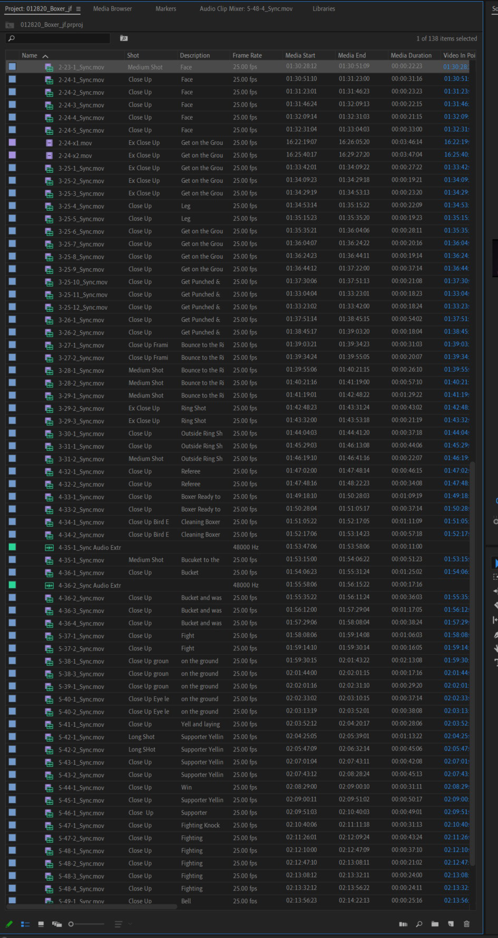Click '48000 Hz' of 4-36-2_Sync Audio Extr
Viewport: 498px width, 938px height.
tap(246, 585)
